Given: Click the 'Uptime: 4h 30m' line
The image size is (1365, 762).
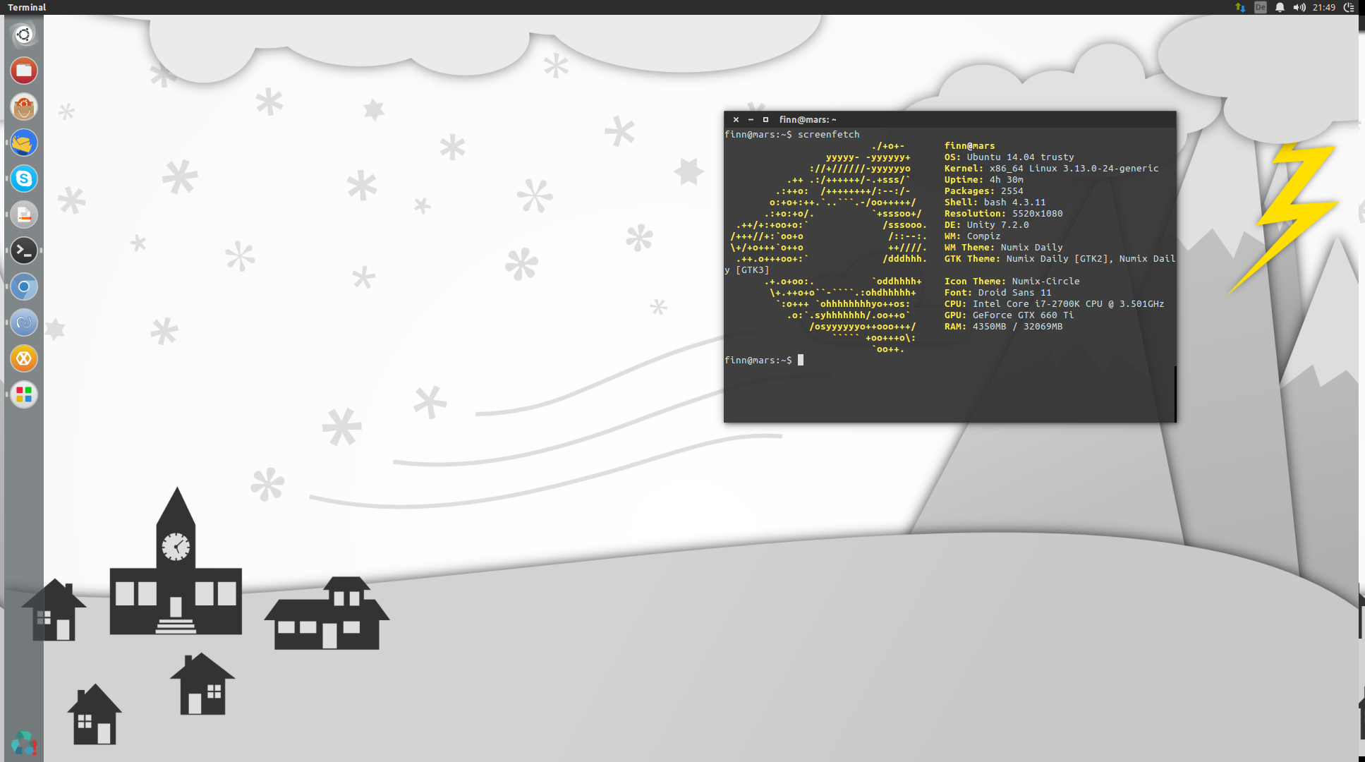Looking at the screenshot, I should click(983, 179).
